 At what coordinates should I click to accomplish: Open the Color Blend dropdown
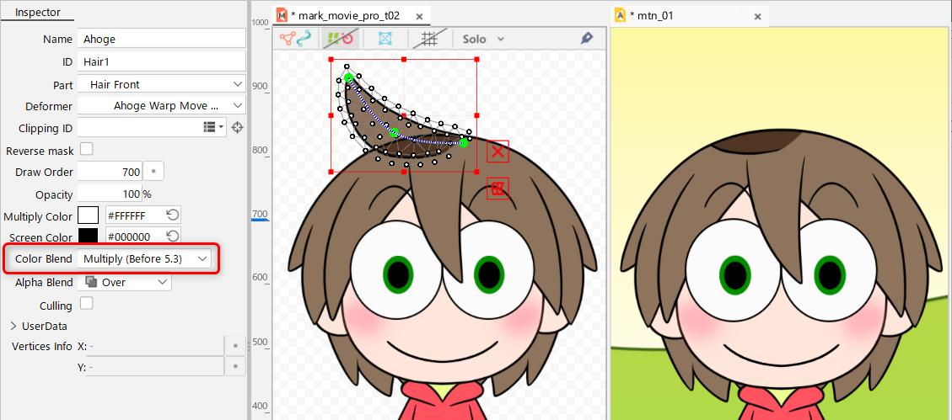(144, 259)
